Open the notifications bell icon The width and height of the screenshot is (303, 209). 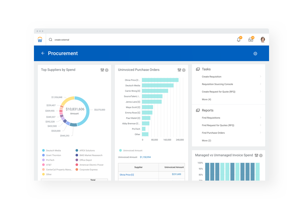click(239, 40)
